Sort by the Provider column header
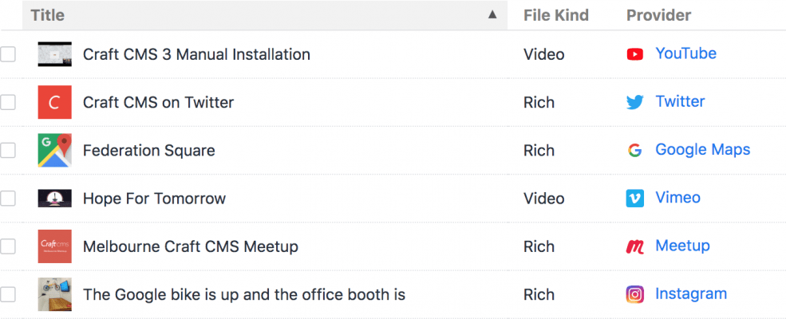This screenshot has width=786, height=319. coord(658,15)
